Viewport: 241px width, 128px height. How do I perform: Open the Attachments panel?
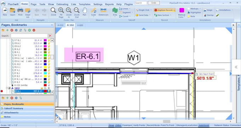(27, 112)
